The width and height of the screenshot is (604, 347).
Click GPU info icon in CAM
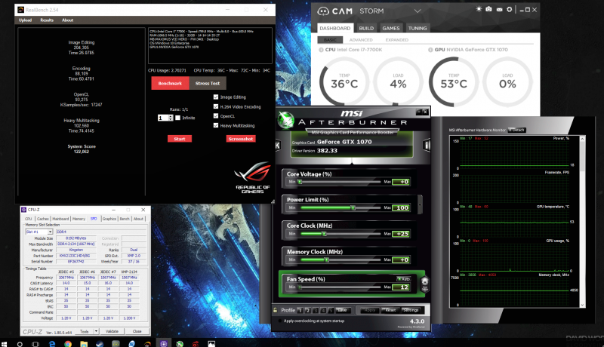tap(430, 50)
